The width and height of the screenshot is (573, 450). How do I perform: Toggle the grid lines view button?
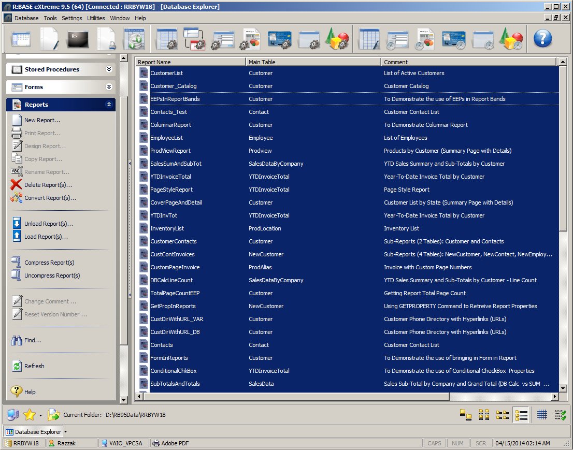coord(542,415)
